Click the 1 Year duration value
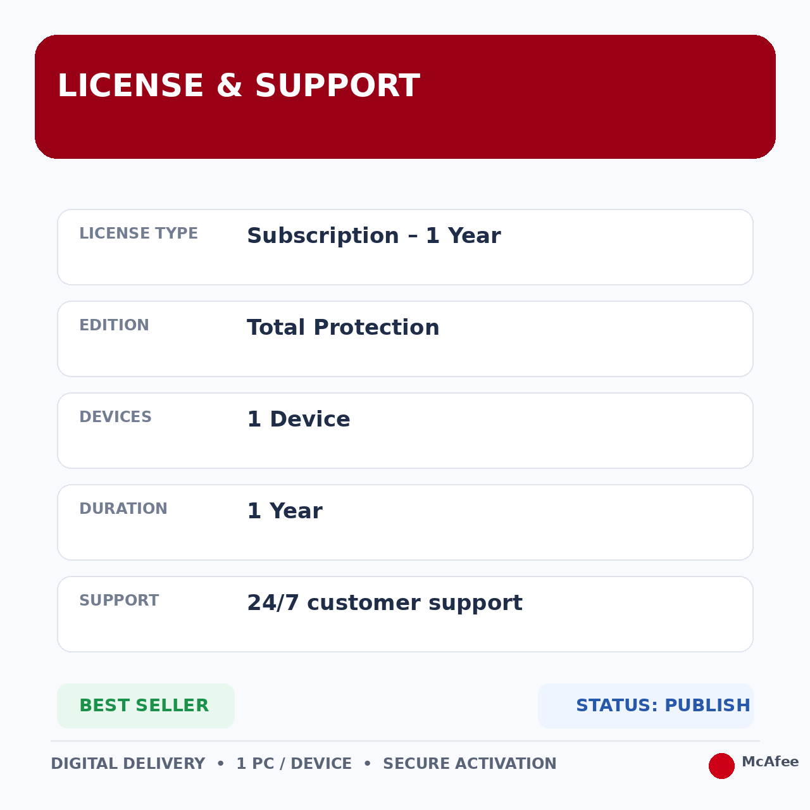The height and width of the screenshot is (810, 810). coord(285,511)
